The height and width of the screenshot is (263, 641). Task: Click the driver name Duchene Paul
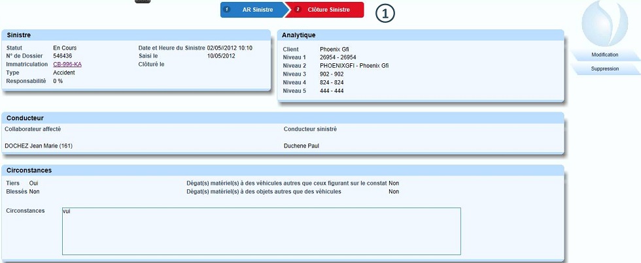[301, 146]
